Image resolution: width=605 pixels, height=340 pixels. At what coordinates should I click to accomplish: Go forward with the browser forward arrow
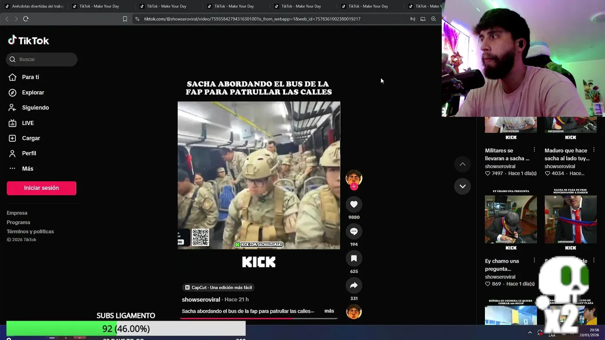(16, 19)
